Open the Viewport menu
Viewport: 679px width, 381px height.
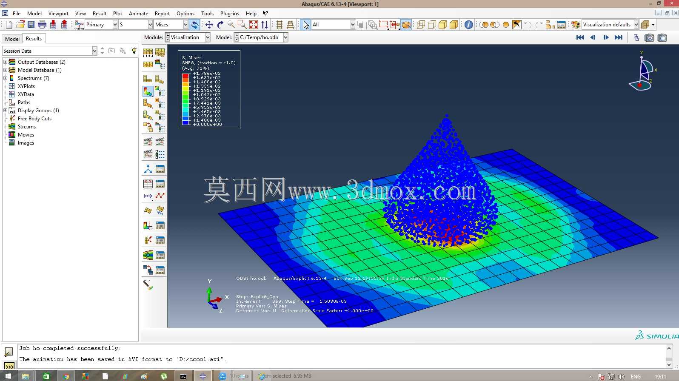pyautogui.click(x=58, y=14)
